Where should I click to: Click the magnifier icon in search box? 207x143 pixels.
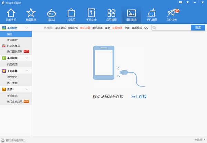pos(154,28)
